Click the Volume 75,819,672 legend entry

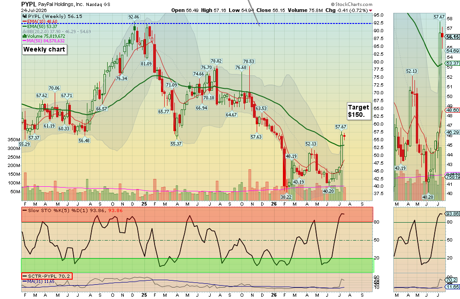tap(44, 36)
